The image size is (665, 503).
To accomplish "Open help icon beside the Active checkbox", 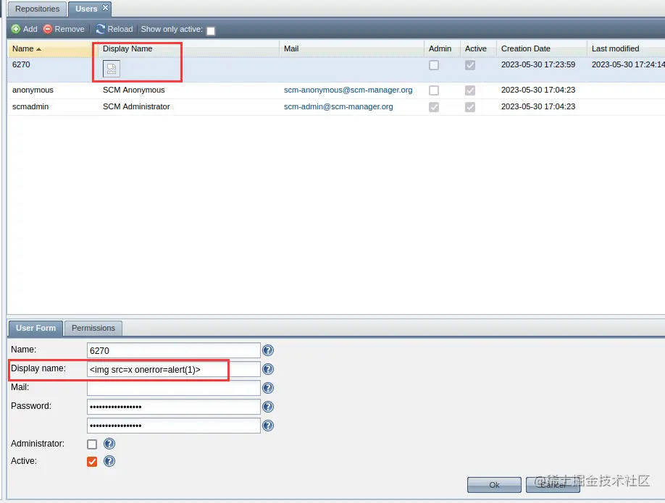I will coord(109,461).
